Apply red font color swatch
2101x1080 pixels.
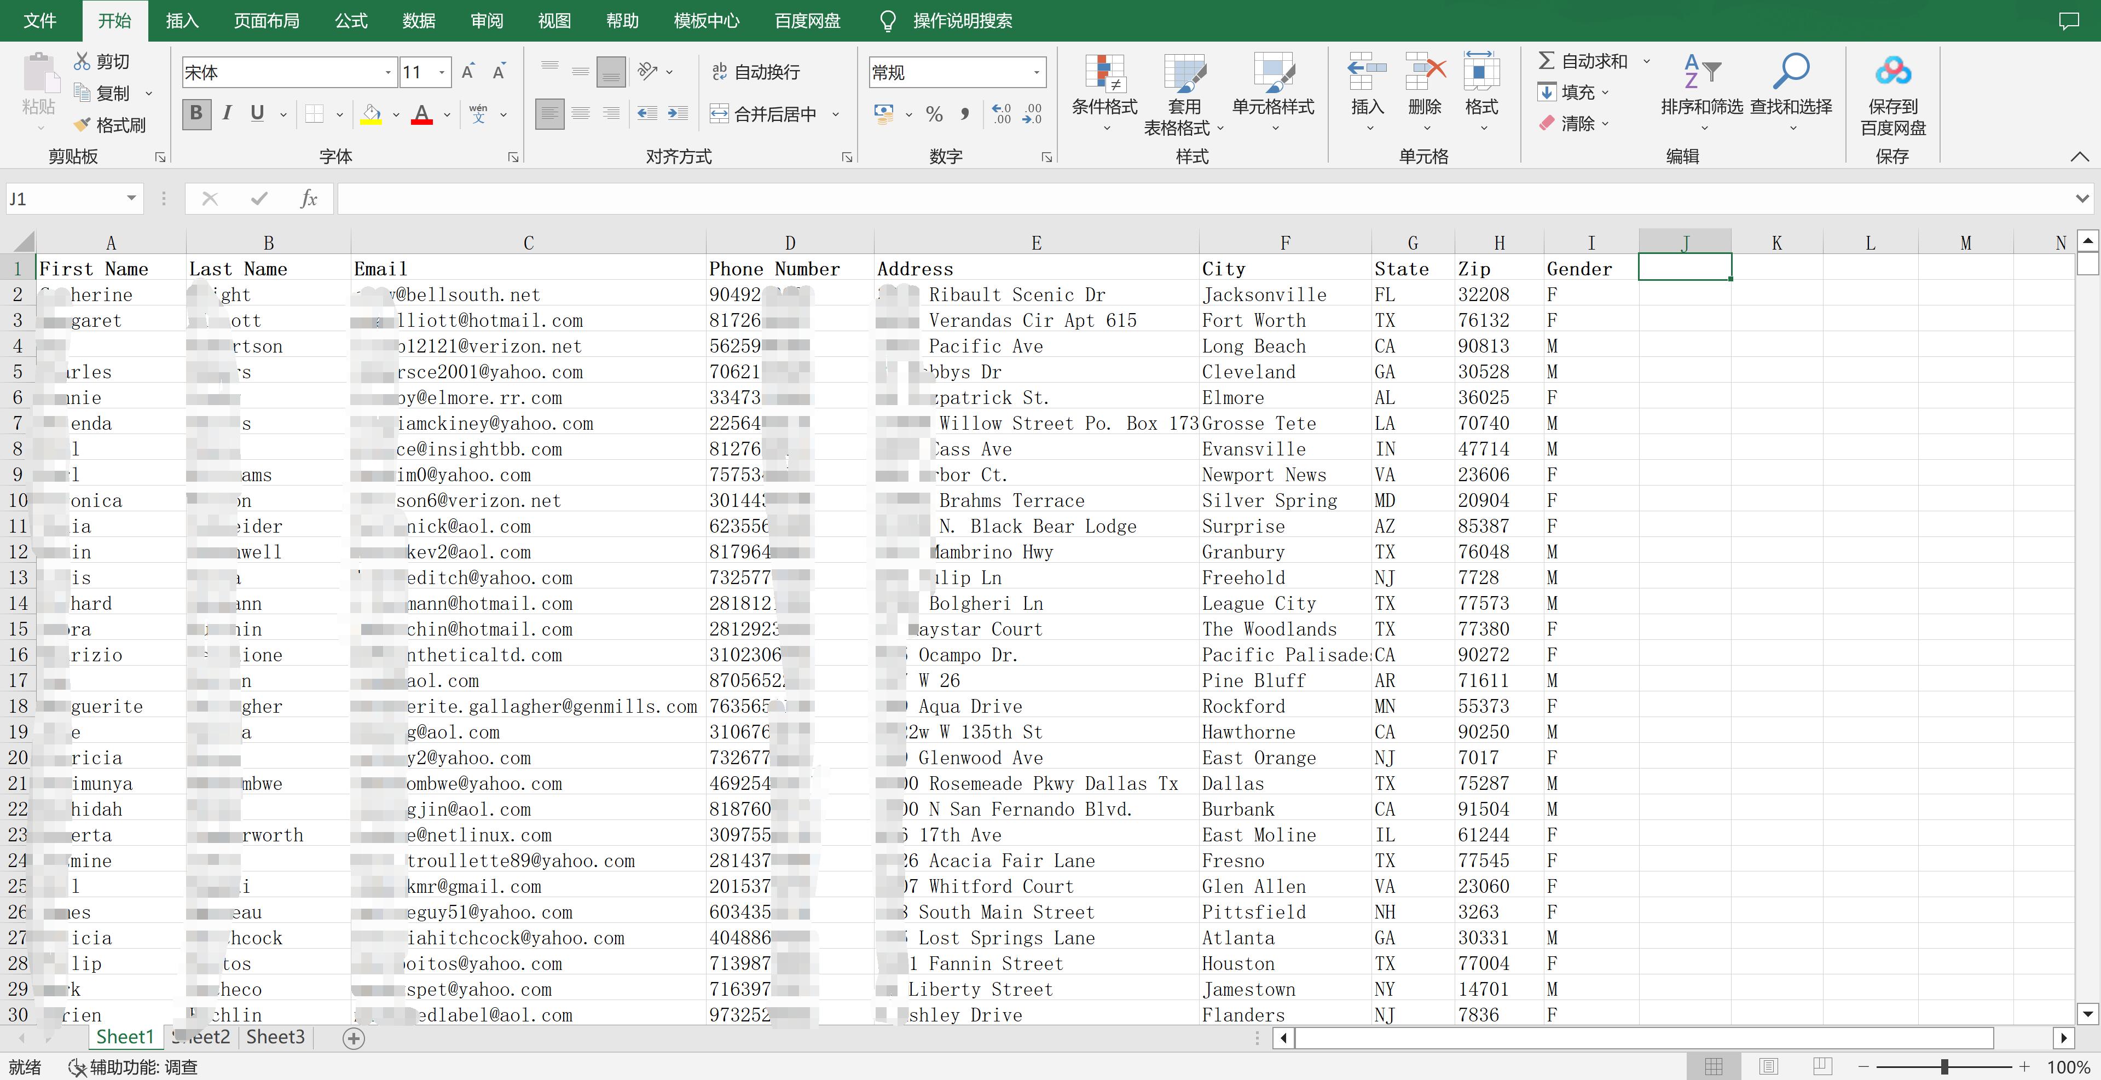(x=421, y=114)
